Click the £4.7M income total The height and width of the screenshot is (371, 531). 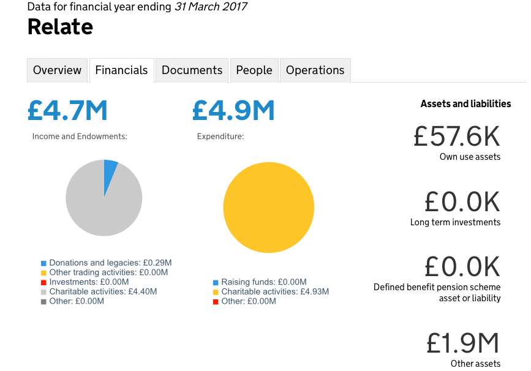(67, 111)
